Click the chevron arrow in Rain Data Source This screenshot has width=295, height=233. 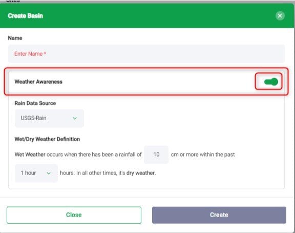[75, 119]
